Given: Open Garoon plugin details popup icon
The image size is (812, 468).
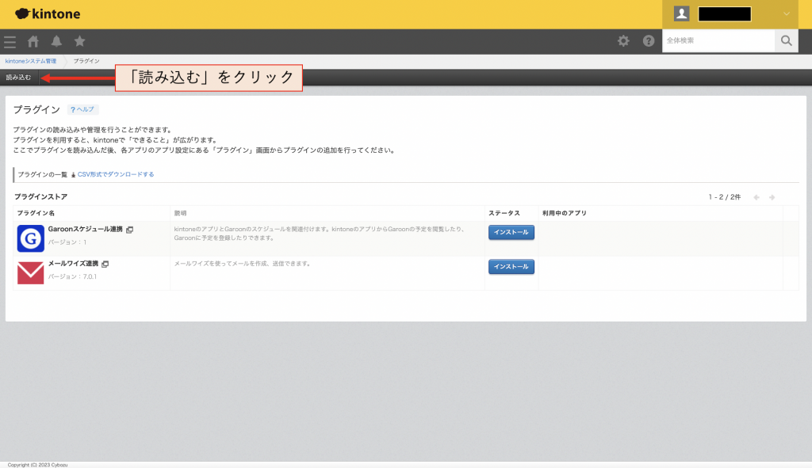Looking at the screenshot, I should coord(130,230).
